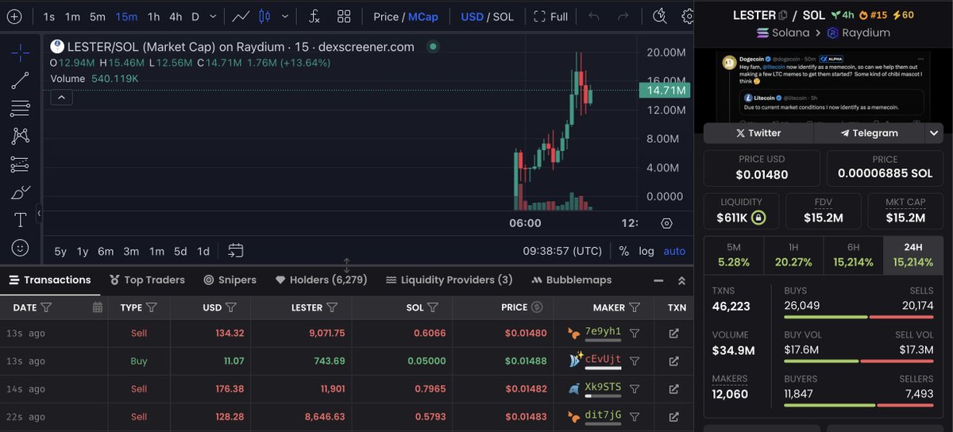The image size is (953, 432).
Task: Open the token banner tweet image
Action: pyautogui.click(x=824, y=87)
